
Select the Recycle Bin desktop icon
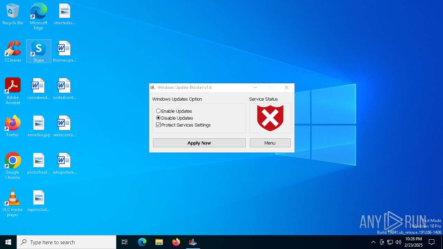13,15
